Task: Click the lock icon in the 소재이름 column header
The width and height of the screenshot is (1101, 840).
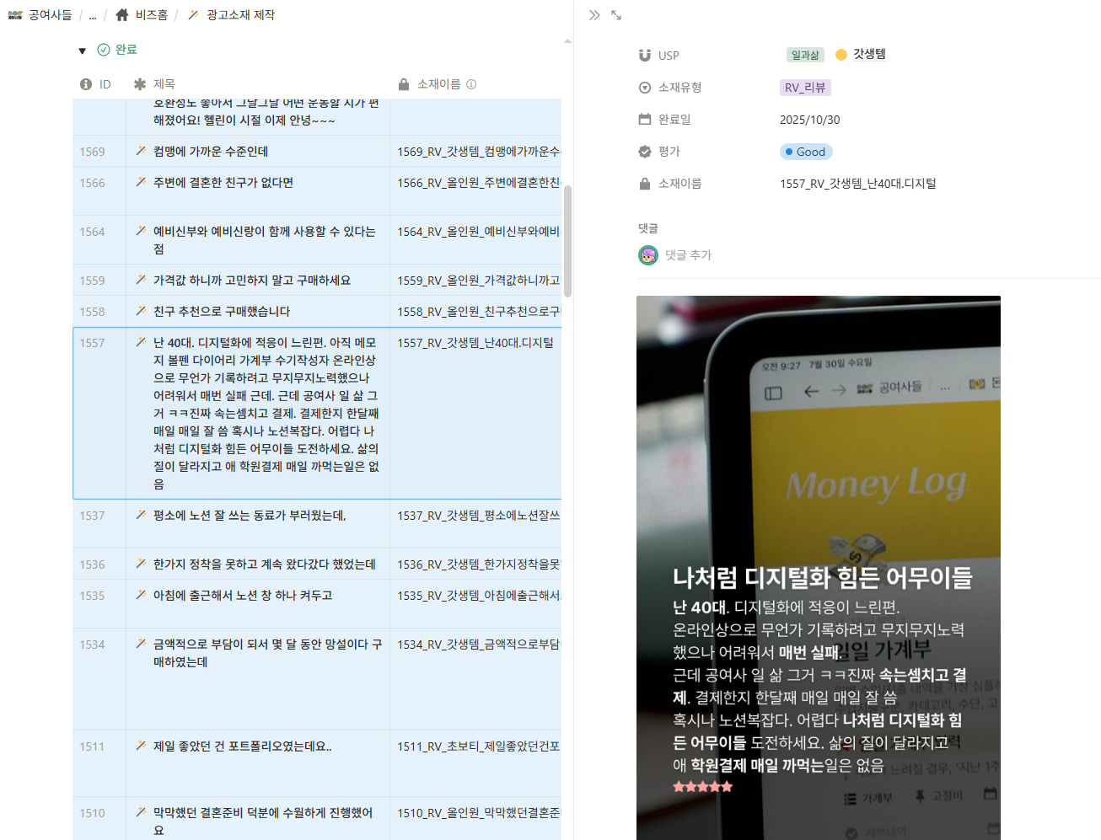Action: 404,84
